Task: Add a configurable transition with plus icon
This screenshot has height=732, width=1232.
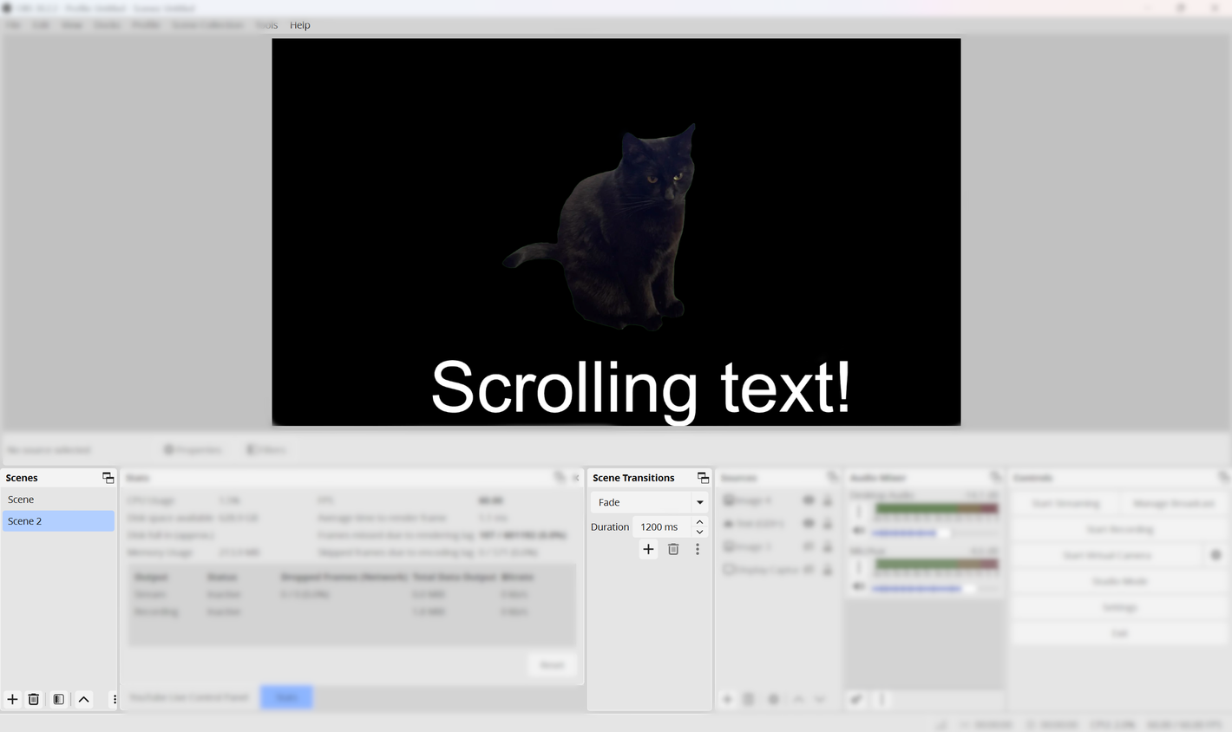Action: [648, 549]
